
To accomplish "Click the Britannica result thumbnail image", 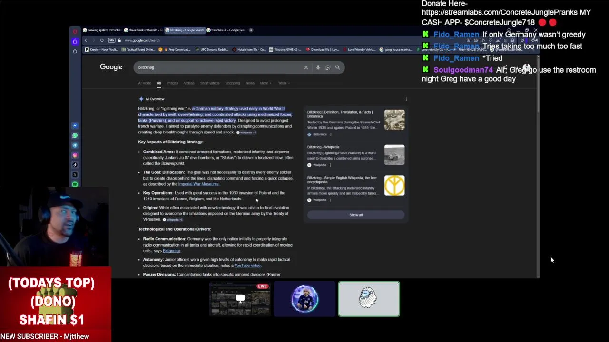I will pos(394,120).
